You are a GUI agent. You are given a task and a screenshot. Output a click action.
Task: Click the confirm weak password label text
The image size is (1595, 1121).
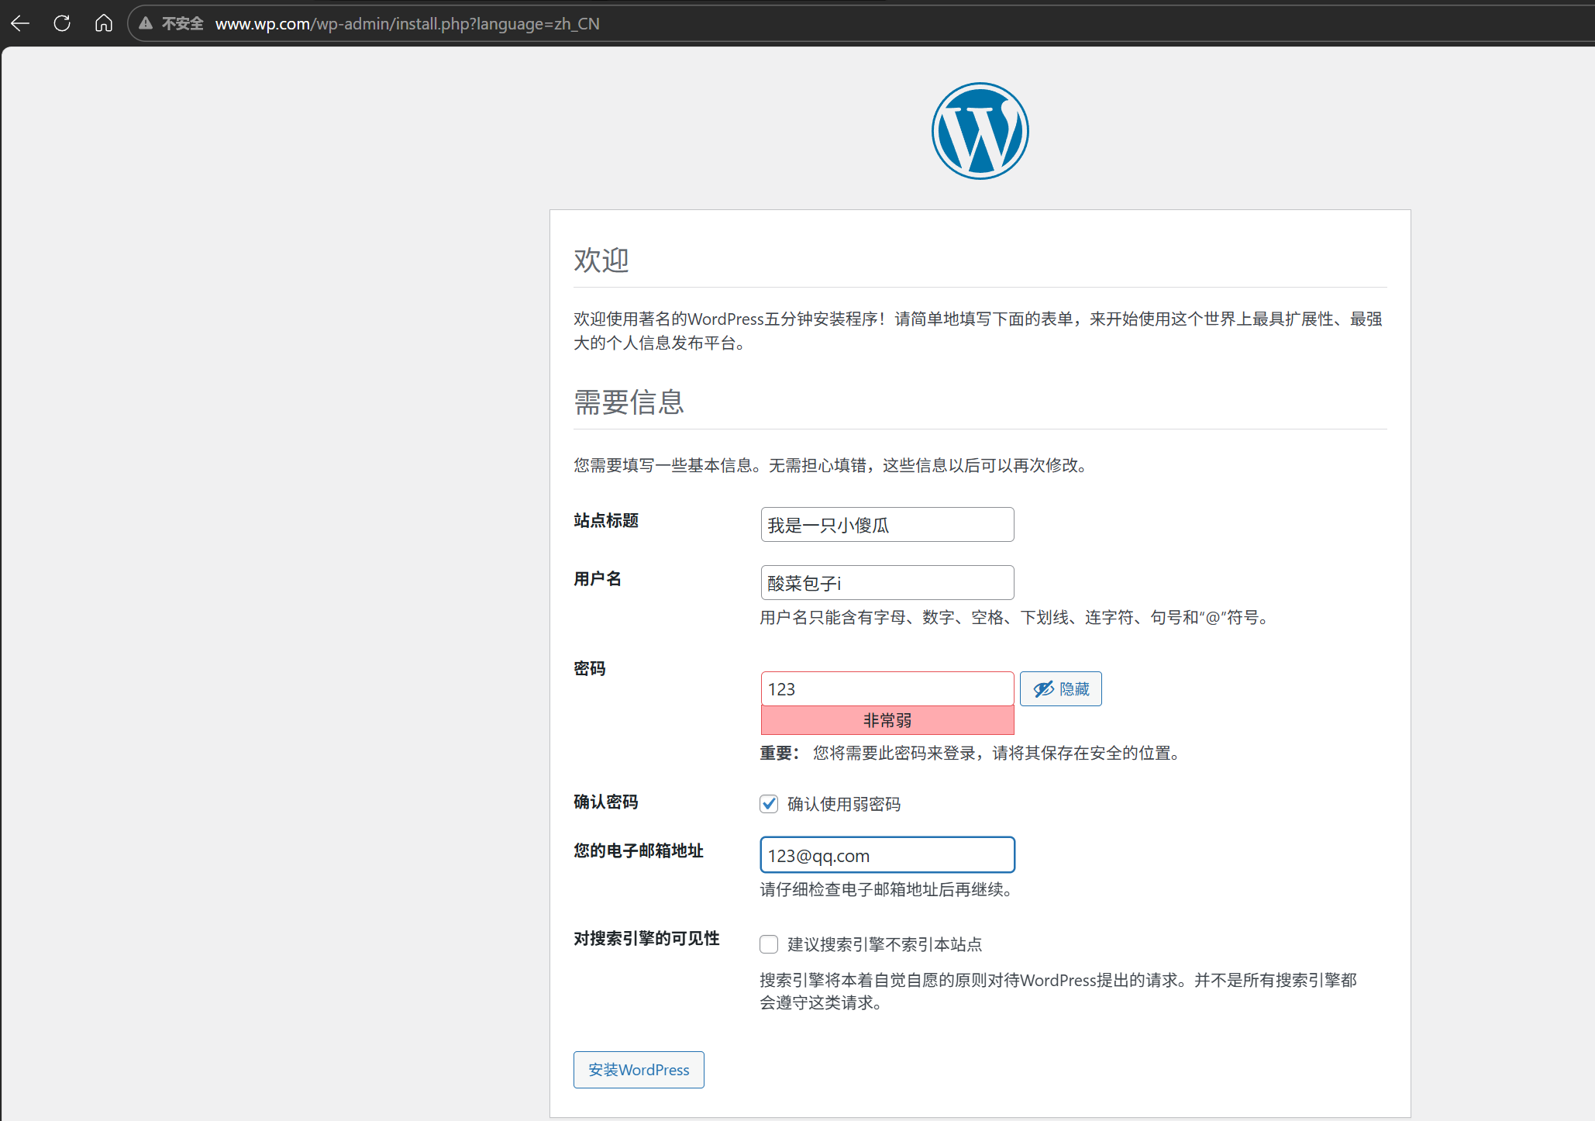[843, 804]
